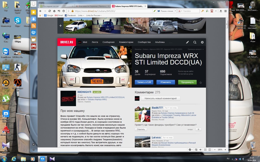Decrease page zoom with minus button

215,150
